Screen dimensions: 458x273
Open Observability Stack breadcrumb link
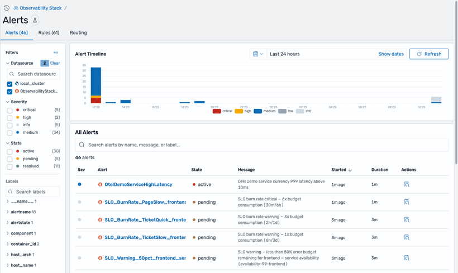pyautogui.click(x=41, y=8)
